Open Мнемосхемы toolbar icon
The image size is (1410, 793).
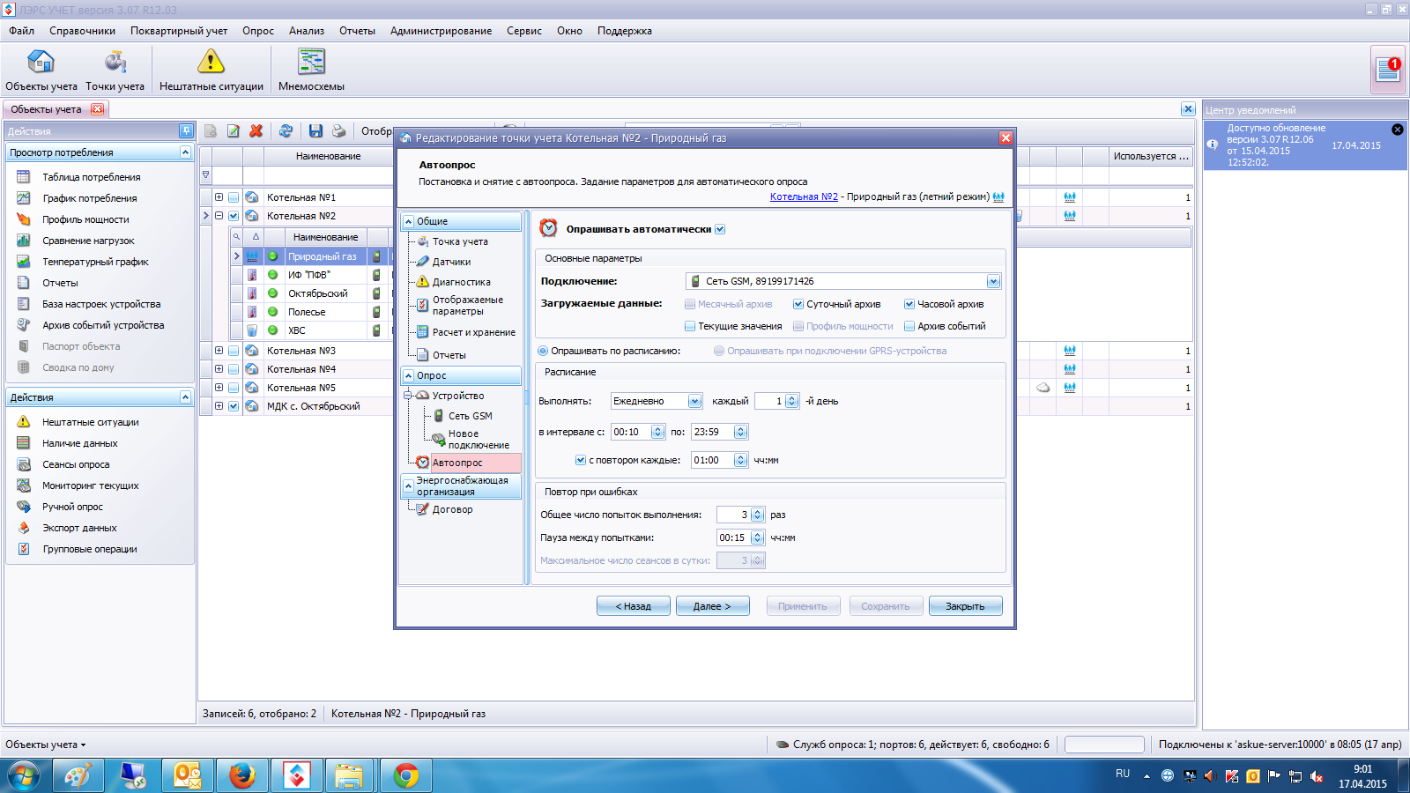(x=311, y=70)
